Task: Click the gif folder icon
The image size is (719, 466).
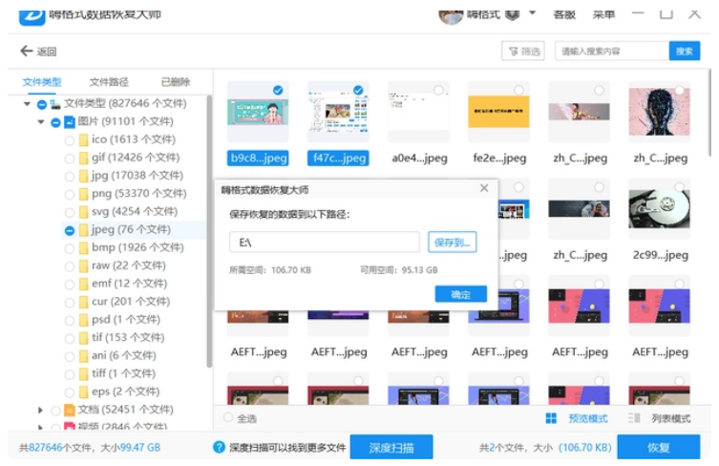Action: pyautogui.click(x=83, y=158)
